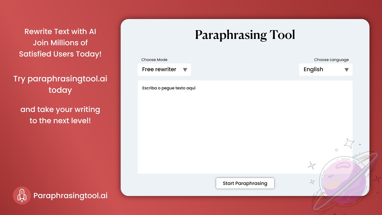Viewport: 382px width, 215px height.
Task: Click the Try paraphrasingtool.ai today text
Action: pyautogui.click(x=60, y=84)
